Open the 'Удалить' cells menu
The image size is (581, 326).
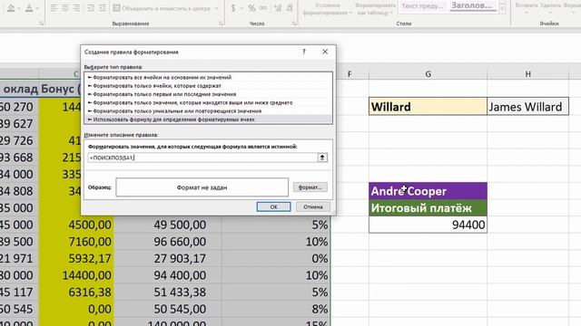550,8
